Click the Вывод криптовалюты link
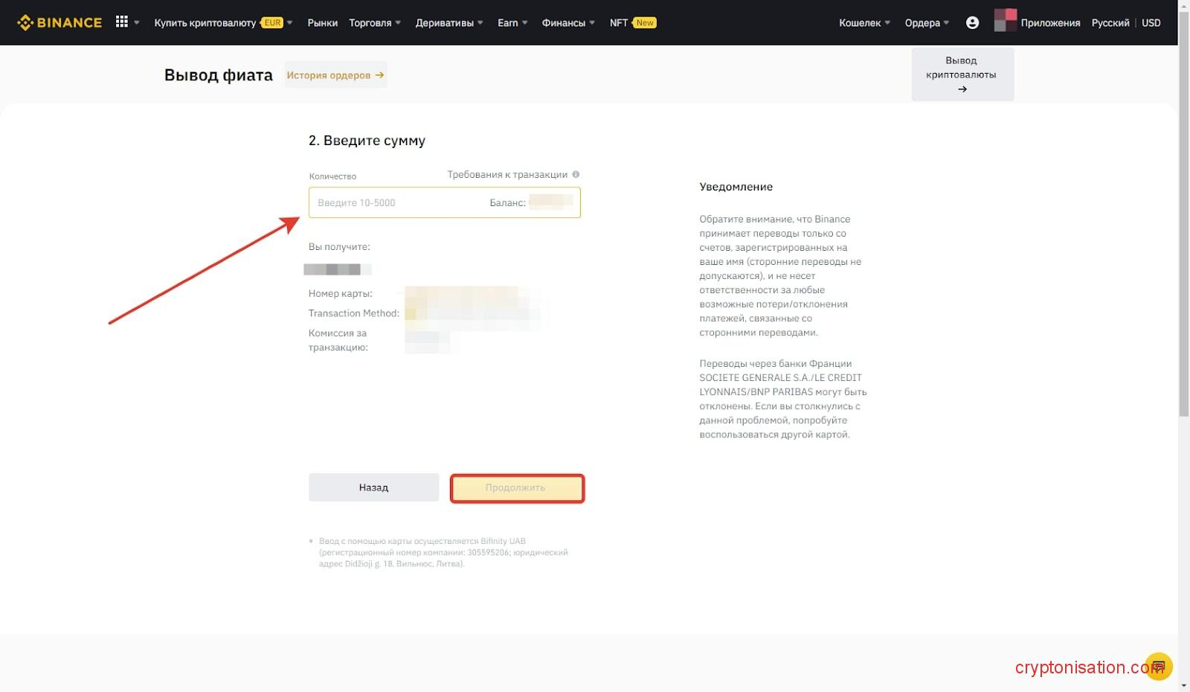 pos(962,74)
